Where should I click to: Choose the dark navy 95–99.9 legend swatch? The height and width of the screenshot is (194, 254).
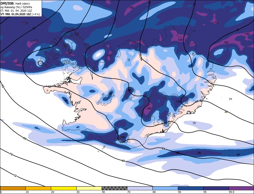(216, 188)
